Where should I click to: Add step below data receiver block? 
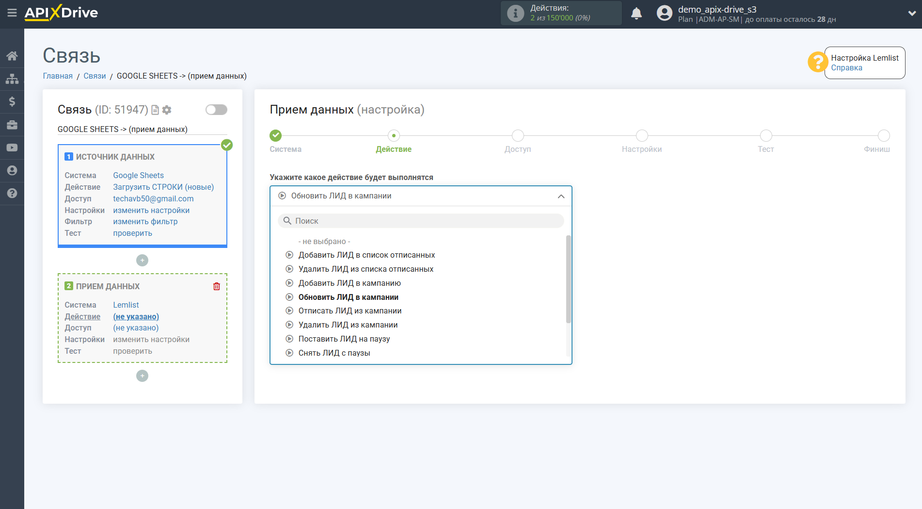(x=142, y=376)
